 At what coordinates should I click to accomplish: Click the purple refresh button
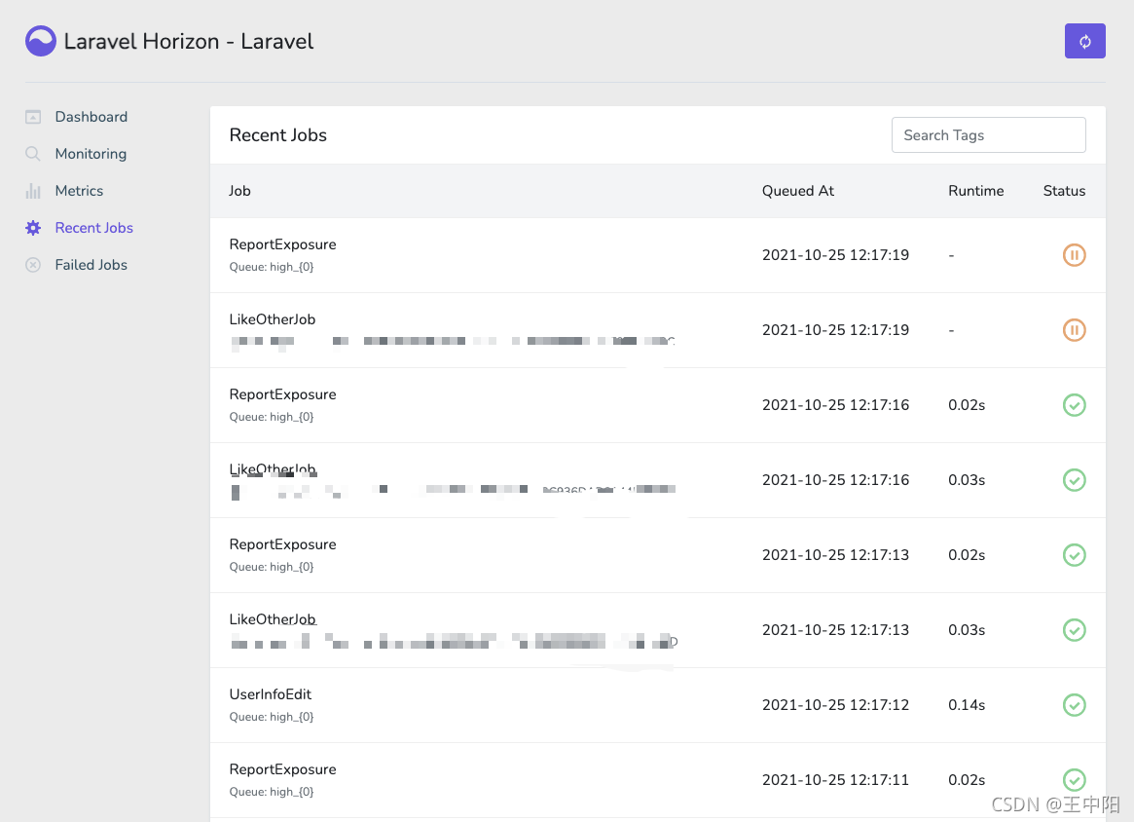1084,41
